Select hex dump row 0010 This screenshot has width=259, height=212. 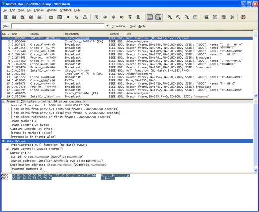click(58, 179)
